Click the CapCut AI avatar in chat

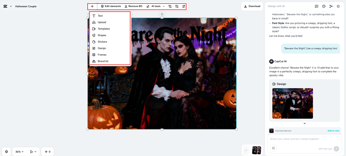[271, 61]
